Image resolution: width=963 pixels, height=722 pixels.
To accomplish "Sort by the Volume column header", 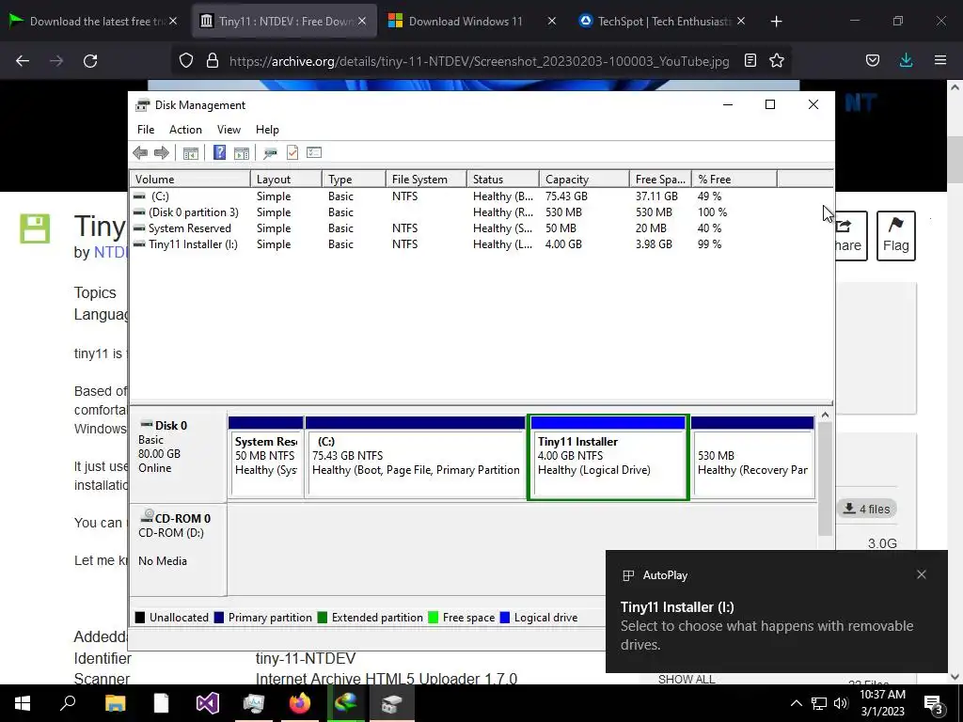I will click(190, 180).
